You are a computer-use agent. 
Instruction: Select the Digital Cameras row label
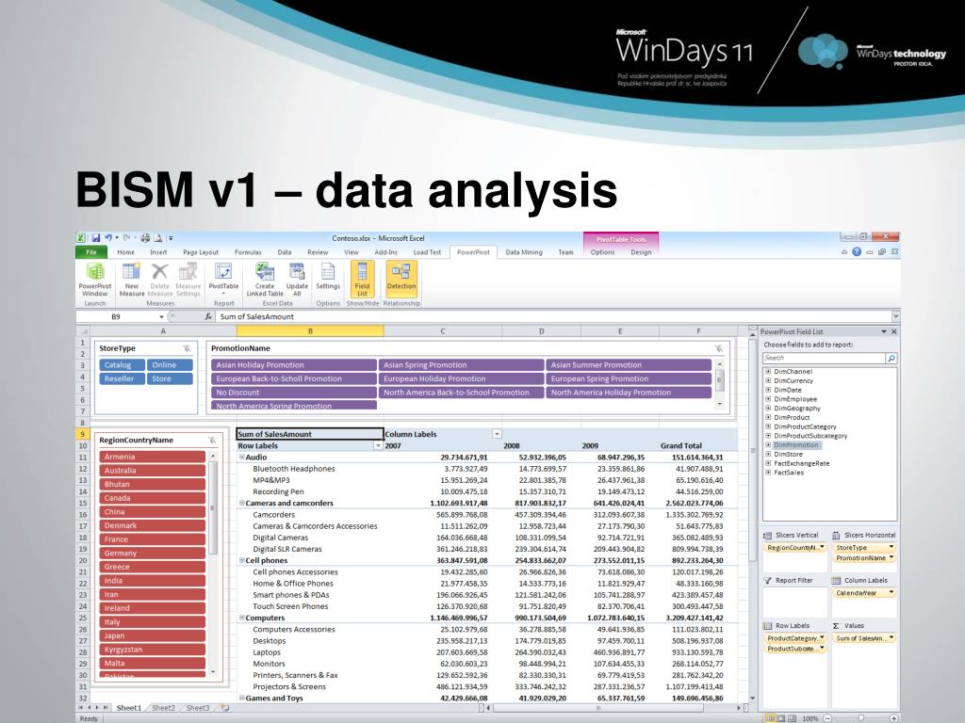pyautogui.click(x=280, y=538)
